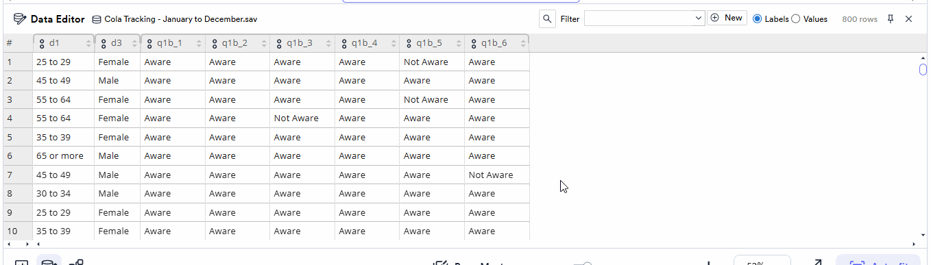Click the Data Editor pencil icon
Image resolution: width=931 pixels, height=265 pixels.
20,19
